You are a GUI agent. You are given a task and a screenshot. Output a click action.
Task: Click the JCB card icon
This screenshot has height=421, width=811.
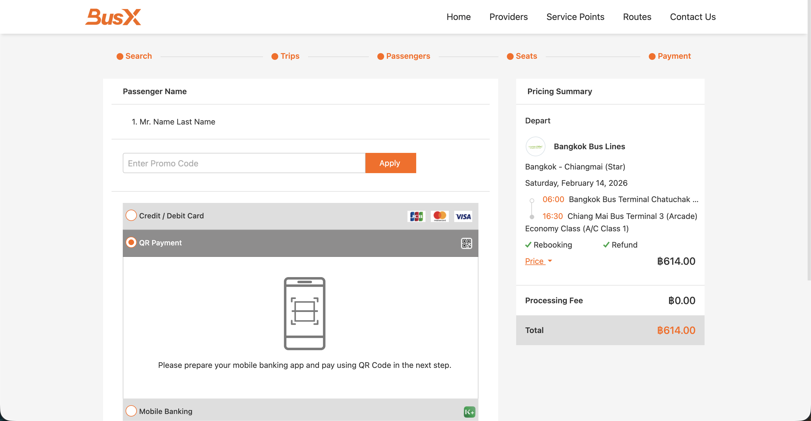coord(416,216)
